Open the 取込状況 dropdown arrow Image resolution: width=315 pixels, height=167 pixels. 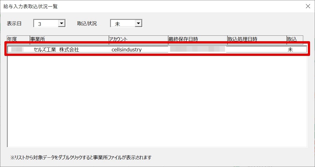coord(138,23)
